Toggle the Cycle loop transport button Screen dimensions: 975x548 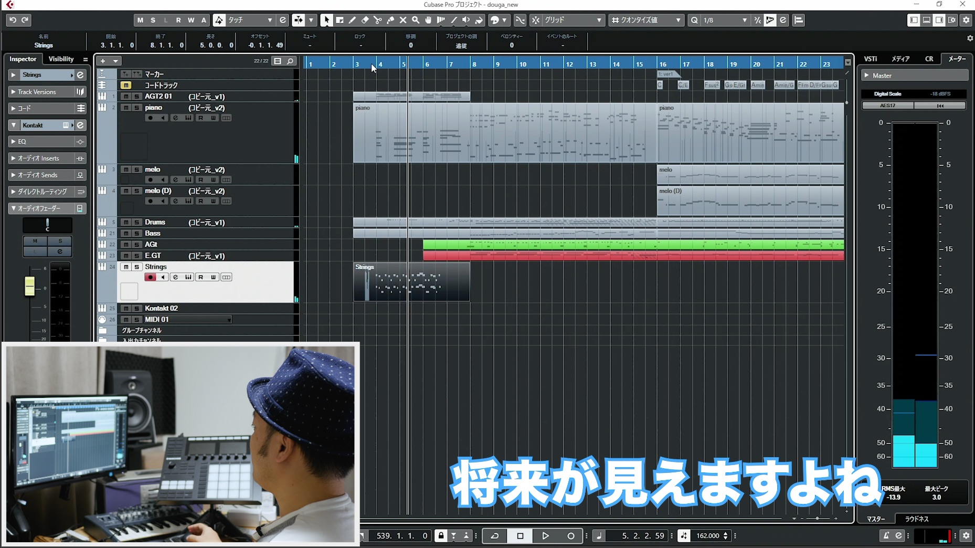pyautogui.click(x=494, y=536)
